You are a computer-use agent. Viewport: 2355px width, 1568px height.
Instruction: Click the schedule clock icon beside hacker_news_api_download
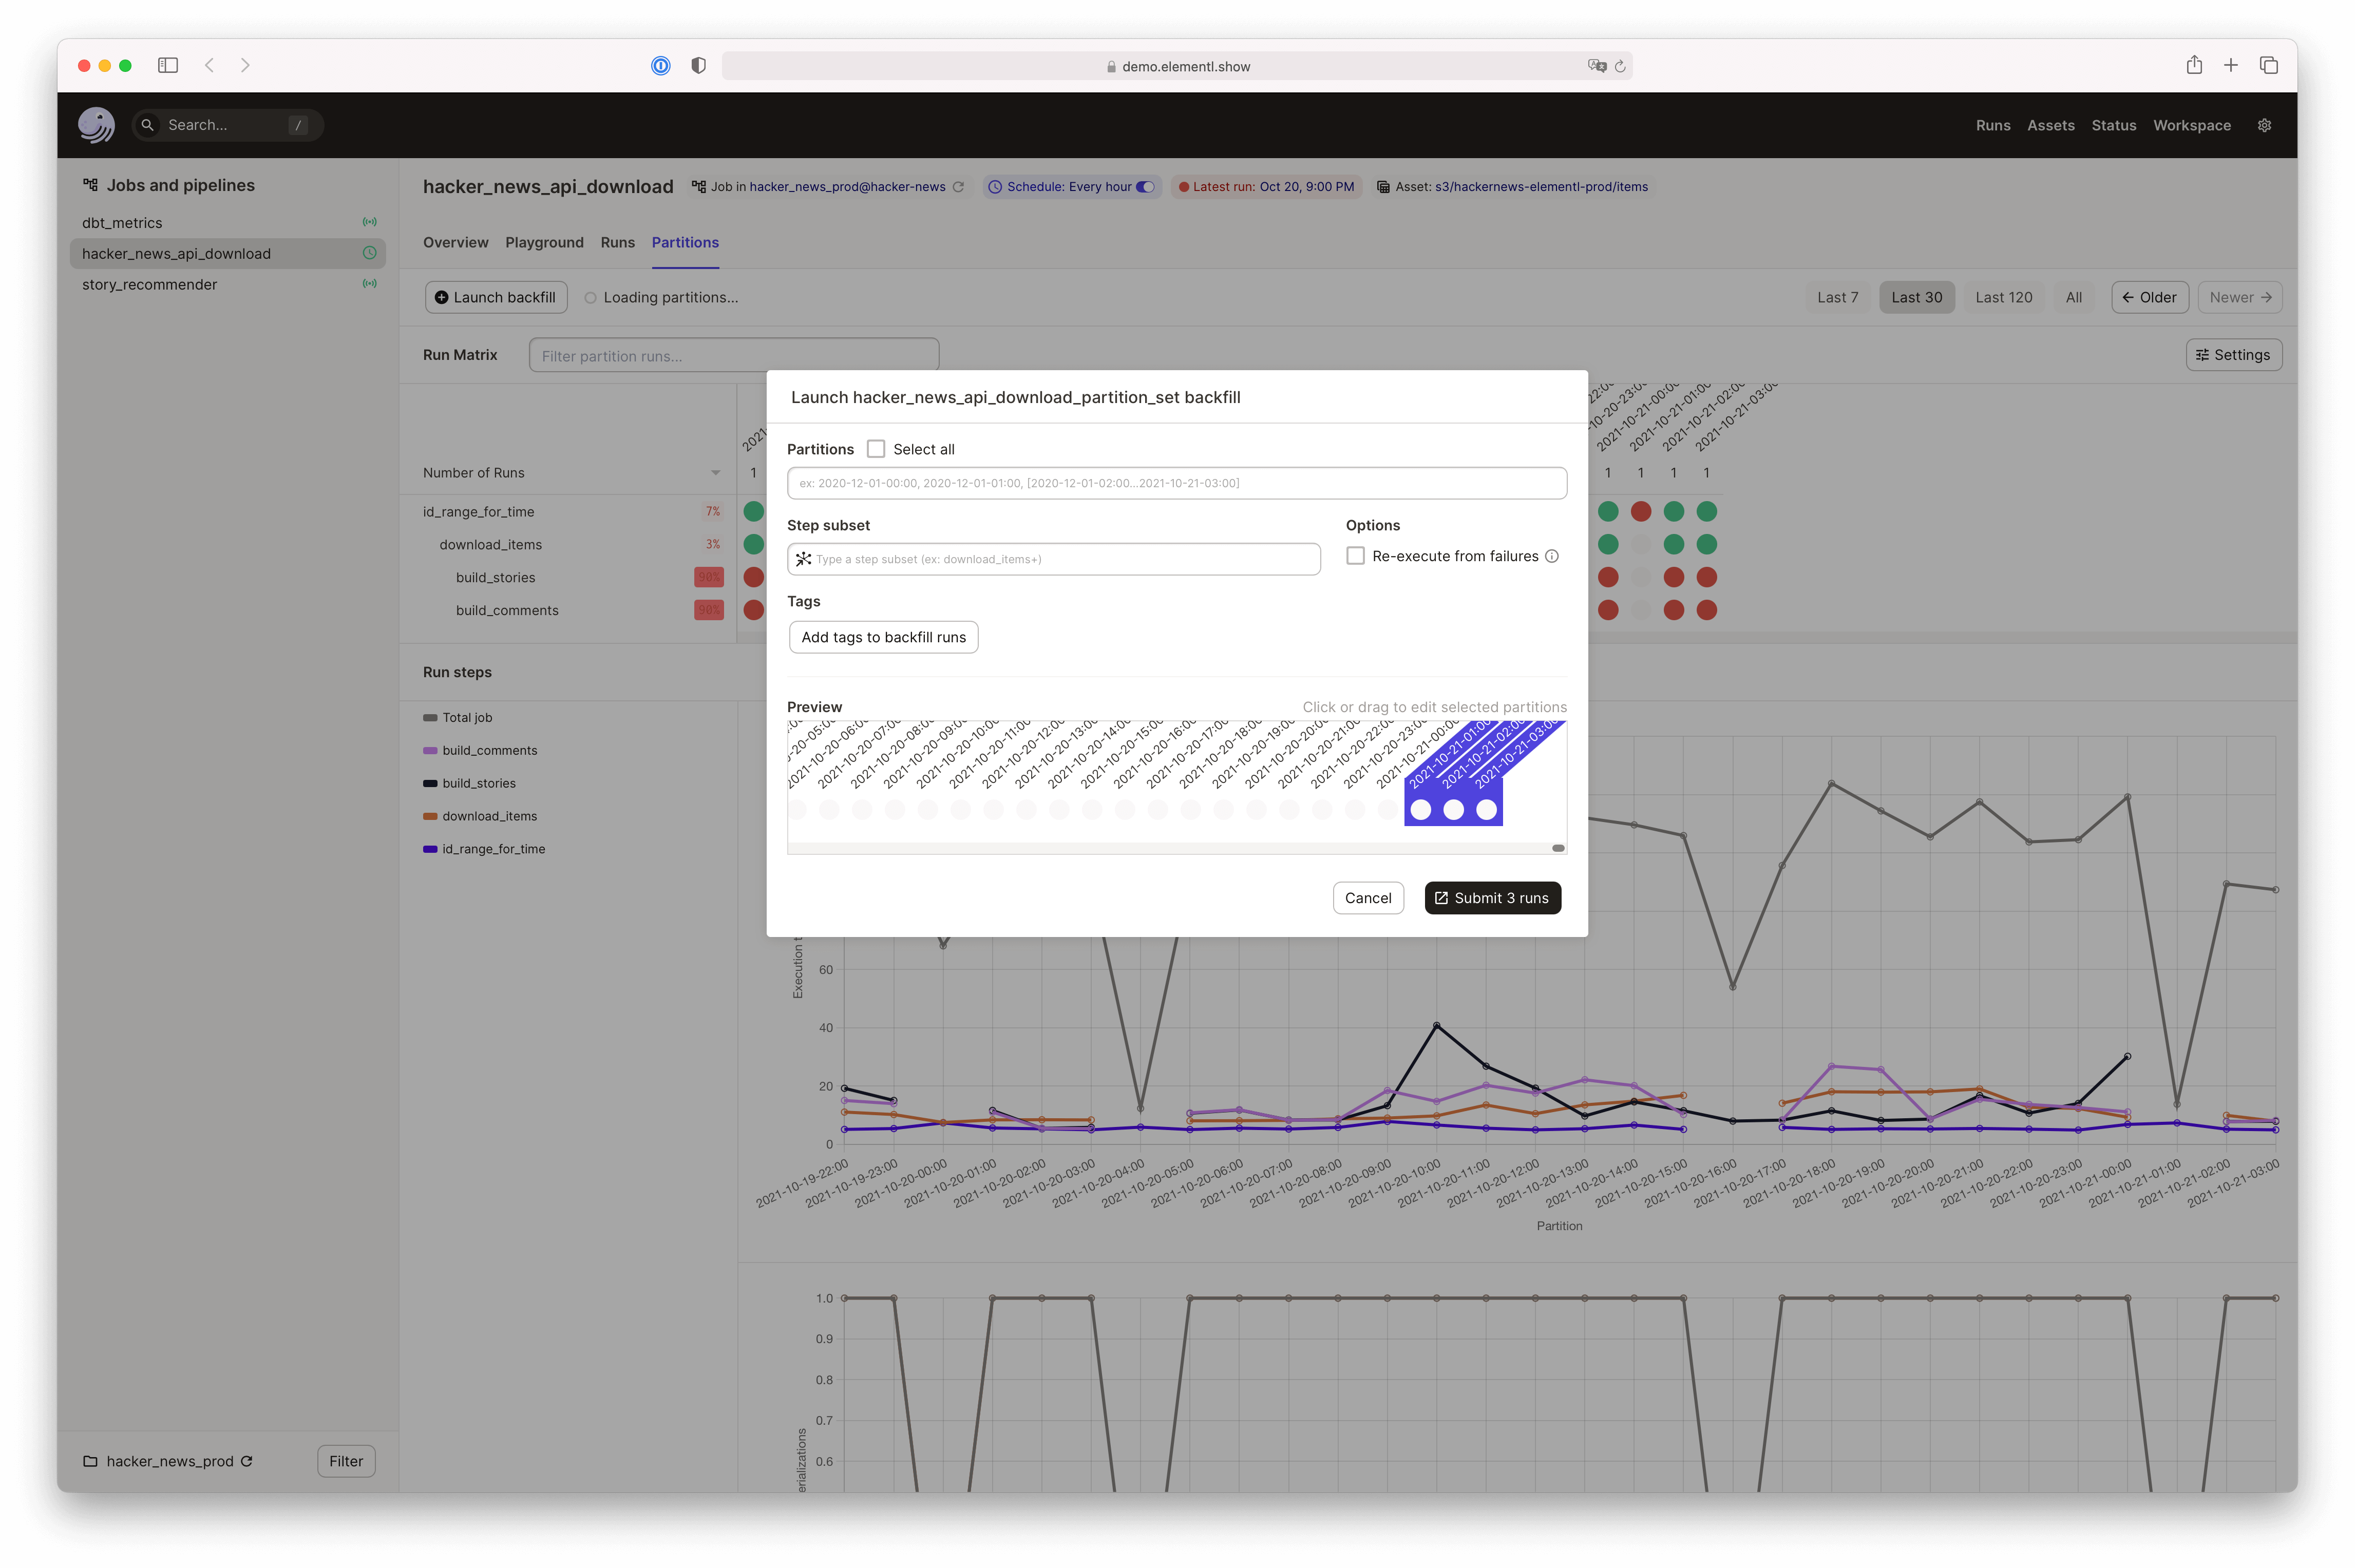point(370,253)
